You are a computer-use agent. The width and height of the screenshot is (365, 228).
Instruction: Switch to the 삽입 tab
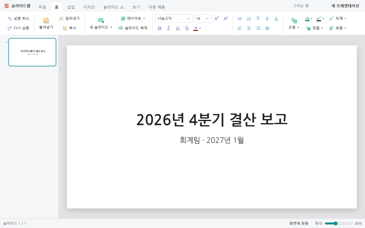71,7
